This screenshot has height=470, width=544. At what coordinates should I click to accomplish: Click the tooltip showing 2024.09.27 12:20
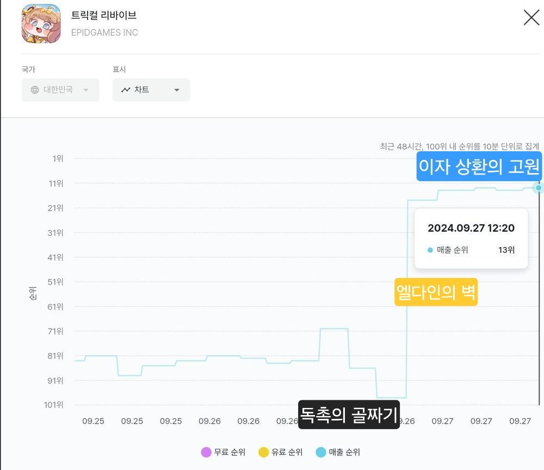[471, 238]
